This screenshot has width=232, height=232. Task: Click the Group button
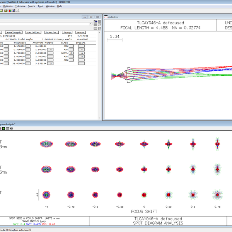click(x=67, y=32)
